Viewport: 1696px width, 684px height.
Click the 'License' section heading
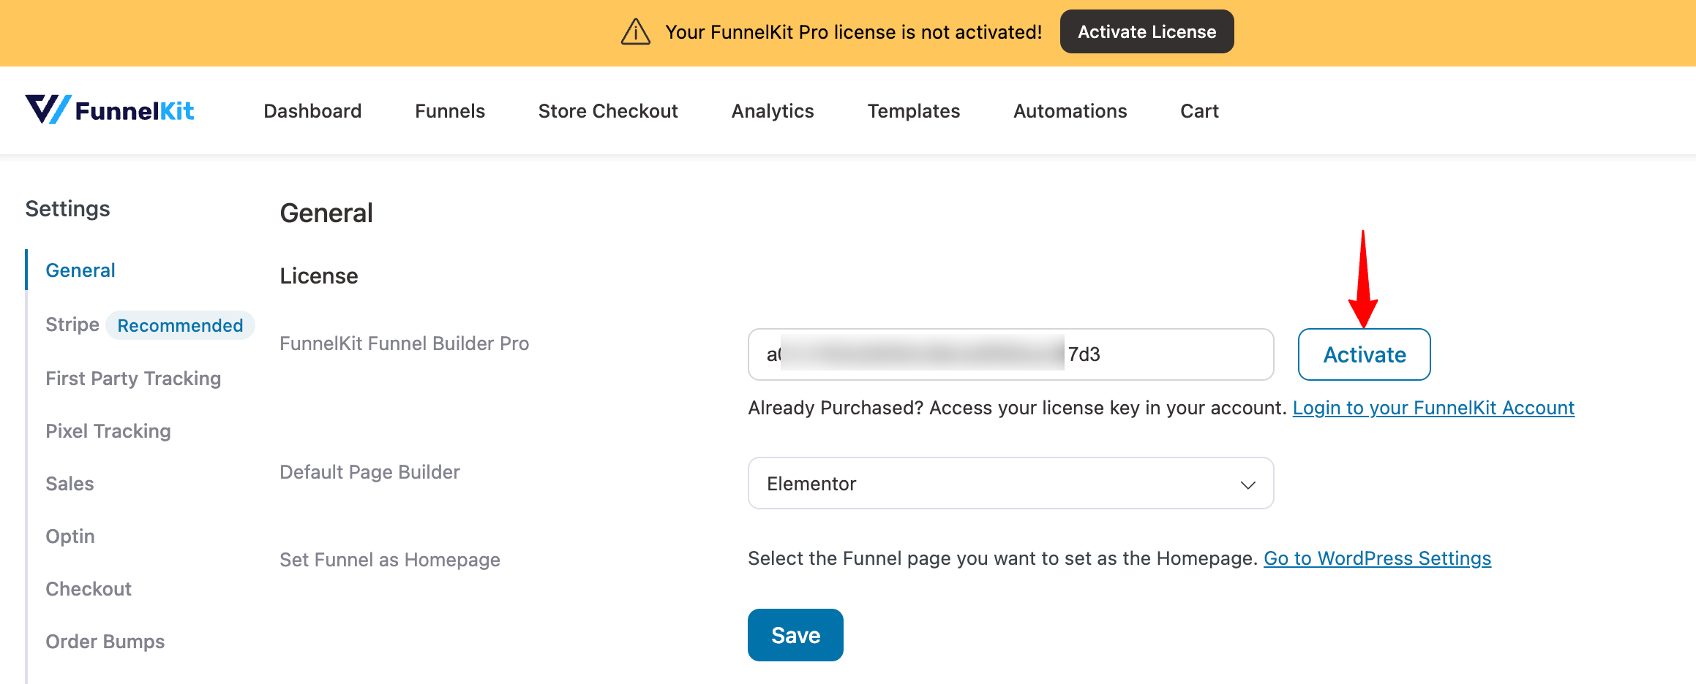(x=319, y=276)
